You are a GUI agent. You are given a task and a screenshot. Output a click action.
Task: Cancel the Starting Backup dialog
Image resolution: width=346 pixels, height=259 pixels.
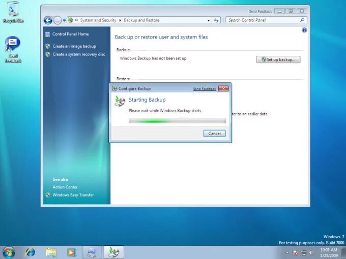[214, 134]
